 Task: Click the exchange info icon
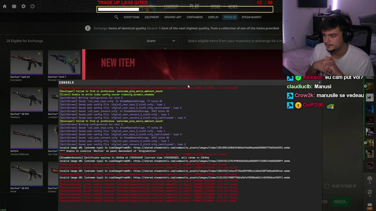tap(88, 28)
